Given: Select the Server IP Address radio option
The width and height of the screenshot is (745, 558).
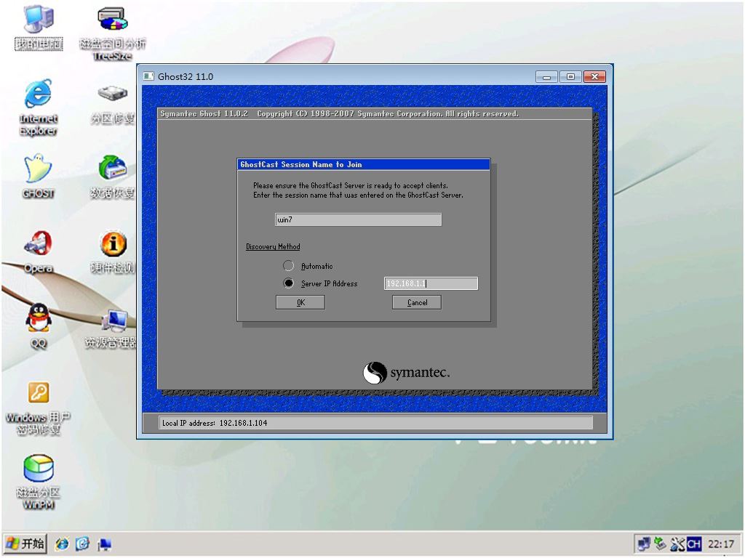Looking at the screenshot, I should click(288, 283).
